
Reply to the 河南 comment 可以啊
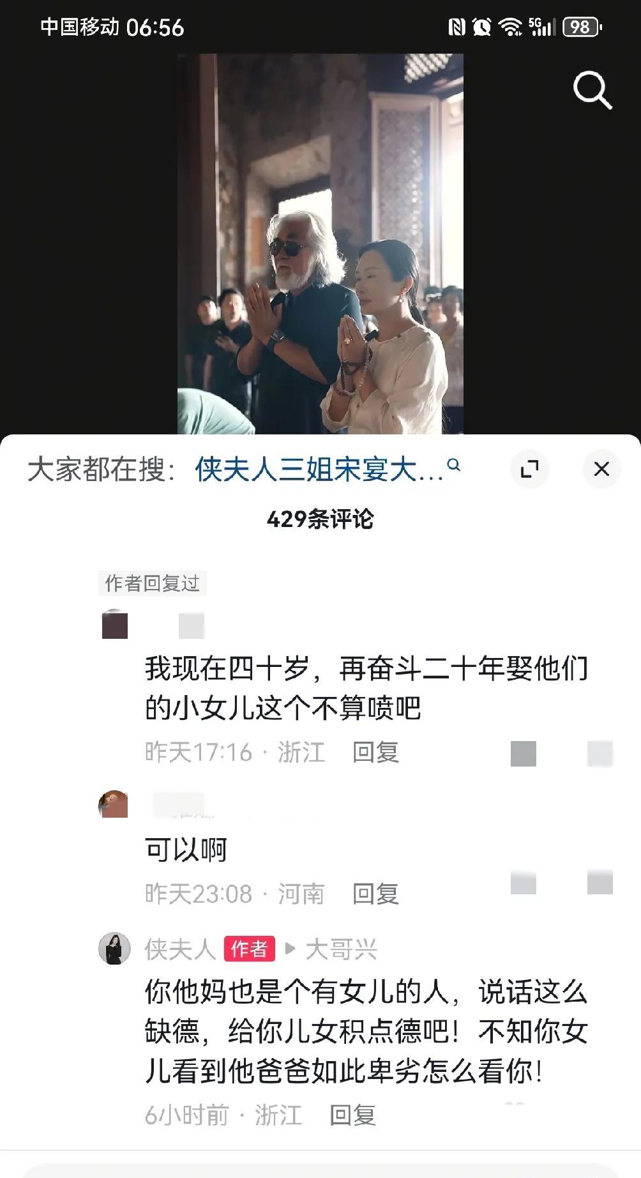pyautogui.click(x=375, y=894)
